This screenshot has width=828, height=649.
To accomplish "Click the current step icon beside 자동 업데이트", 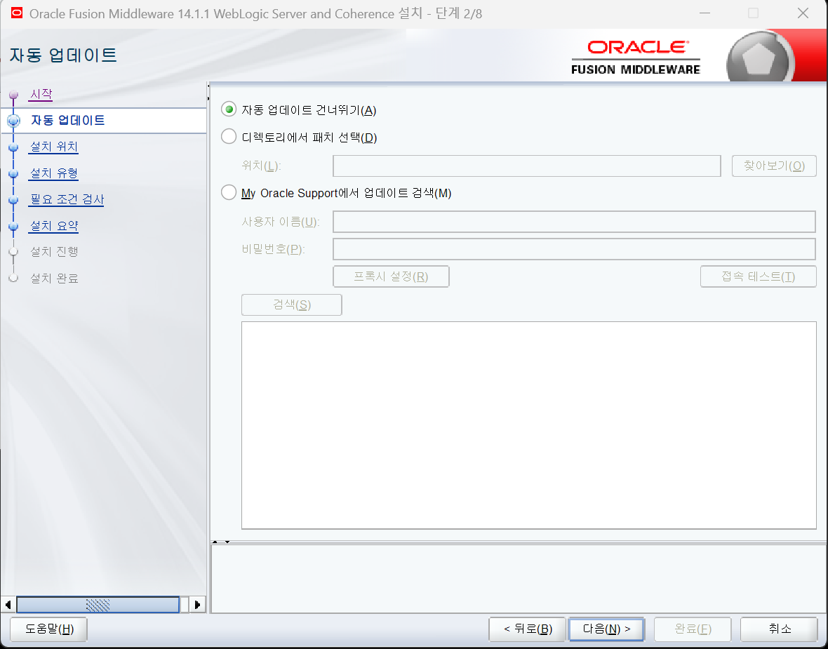I will click(14, 121).
